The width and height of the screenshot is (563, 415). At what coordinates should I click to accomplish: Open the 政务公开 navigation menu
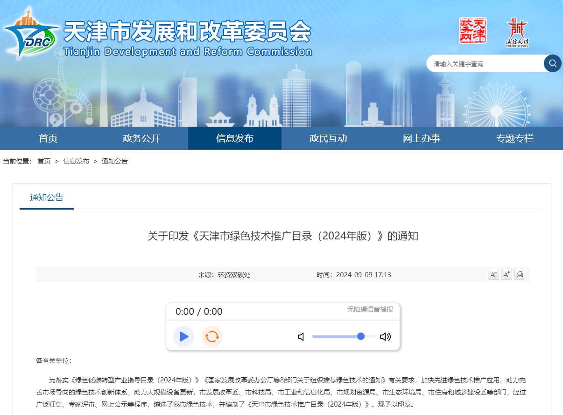click(141, 138)
